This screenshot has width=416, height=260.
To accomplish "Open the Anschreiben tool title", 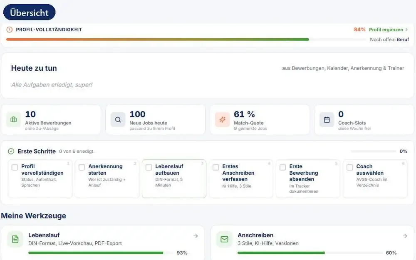I will point(255,235).
